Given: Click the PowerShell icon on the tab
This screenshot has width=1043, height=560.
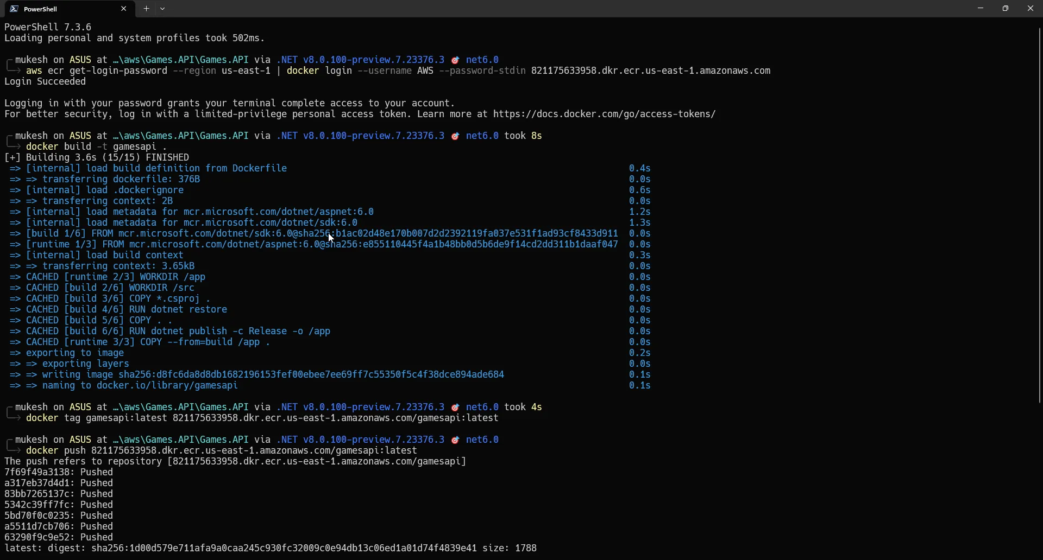Looking at the screenshot, I should click(14, 9).
